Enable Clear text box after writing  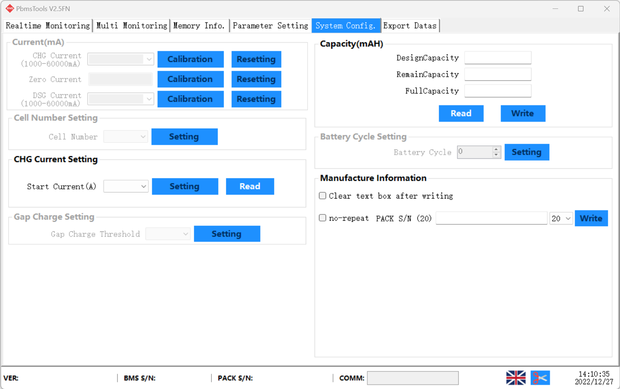pos(322,196)
